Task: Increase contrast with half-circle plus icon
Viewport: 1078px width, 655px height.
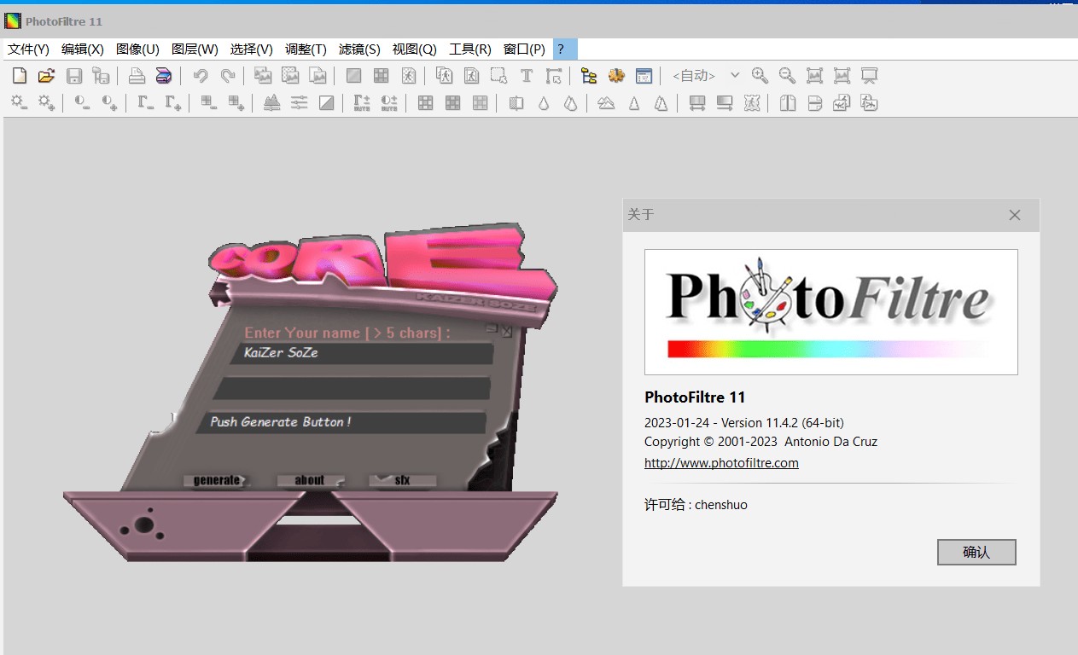Action: pyautogui.click(x=109, y=103)
